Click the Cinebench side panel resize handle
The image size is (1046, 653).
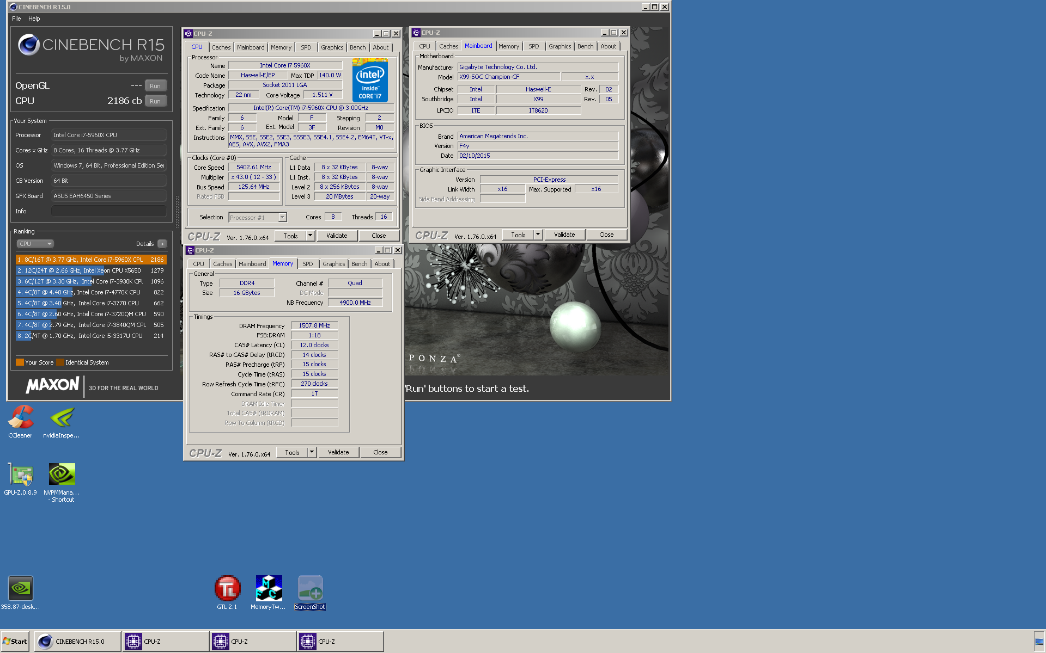click(177, 212)
